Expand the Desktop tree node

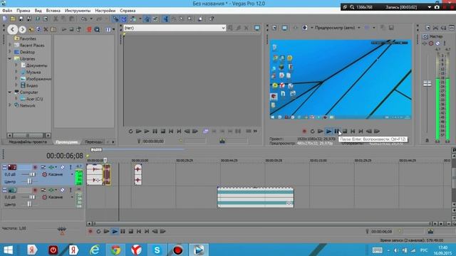click(x=10, y=52)
